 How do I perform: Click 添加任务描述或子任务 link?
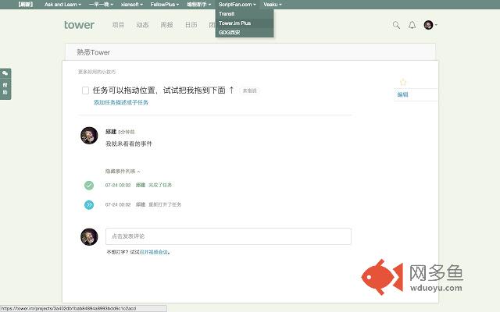[x=120, y=102]
